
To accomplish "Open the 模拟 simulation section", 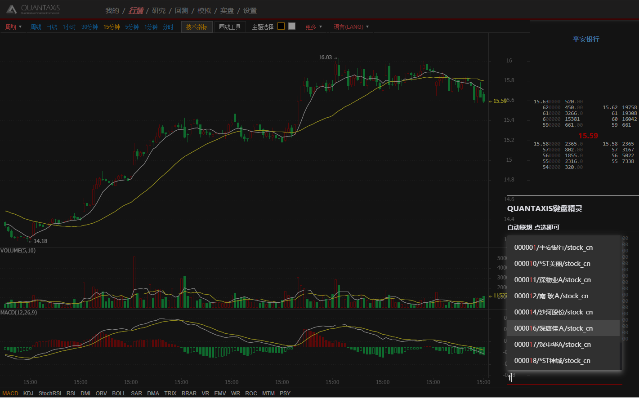I will point(204,11).
